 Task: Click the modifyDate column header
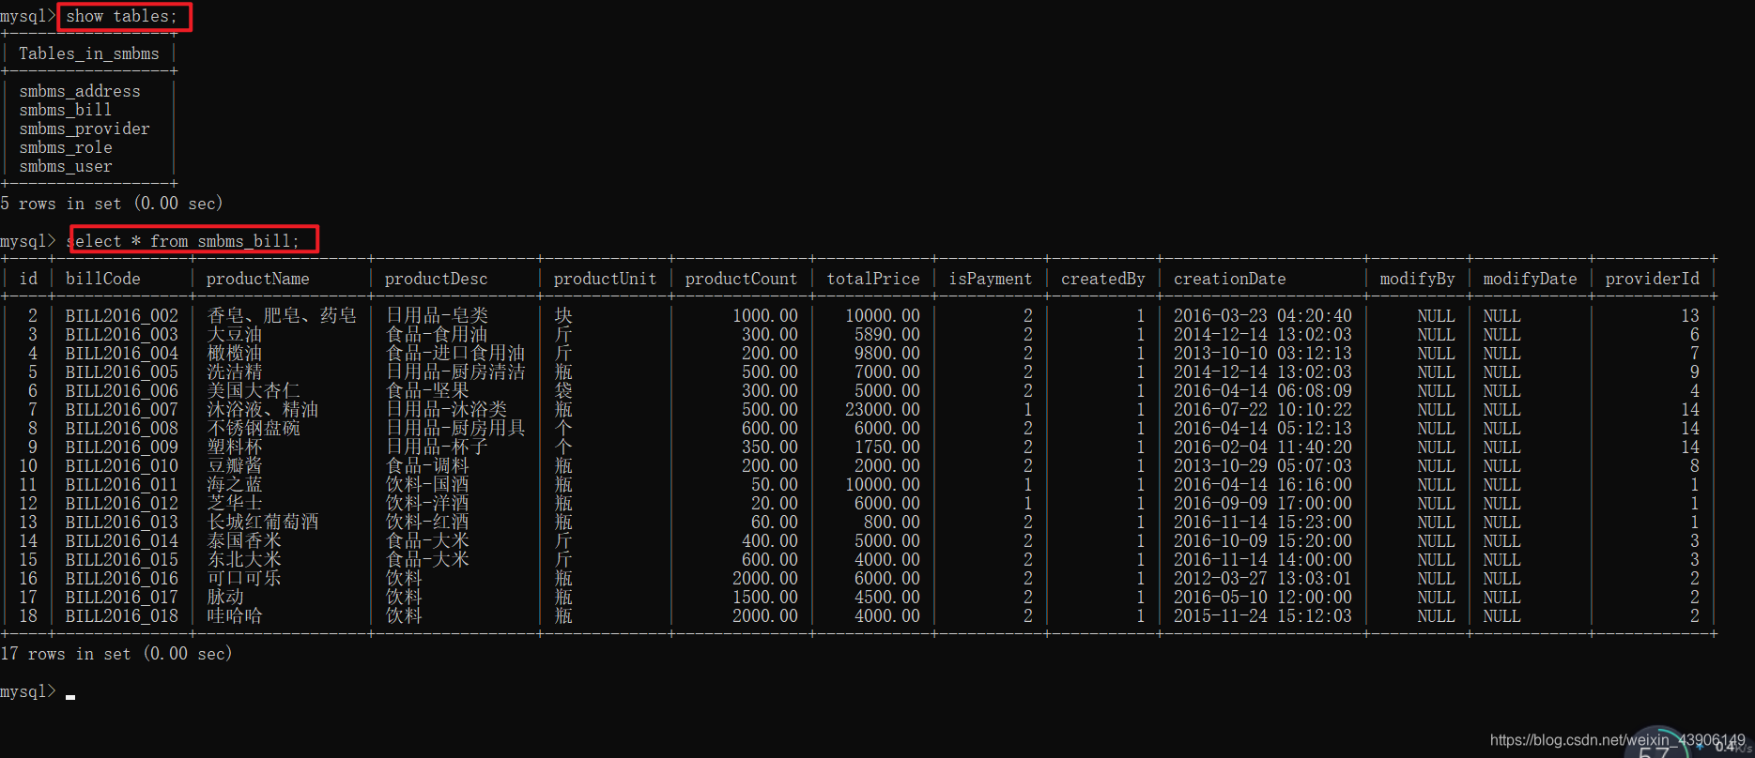coord(1531,279)
